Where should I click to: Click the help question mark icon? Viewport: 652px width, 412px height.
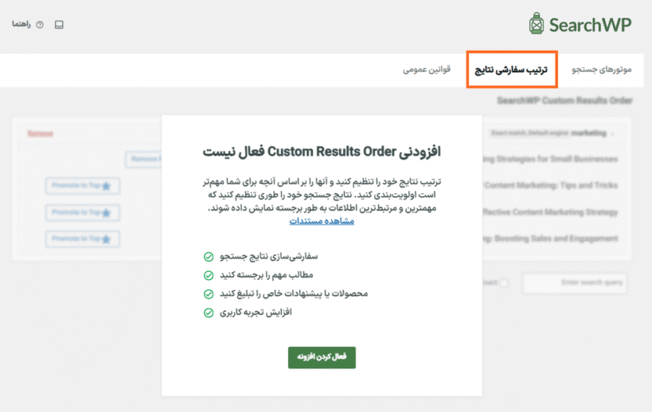point(40,25)
